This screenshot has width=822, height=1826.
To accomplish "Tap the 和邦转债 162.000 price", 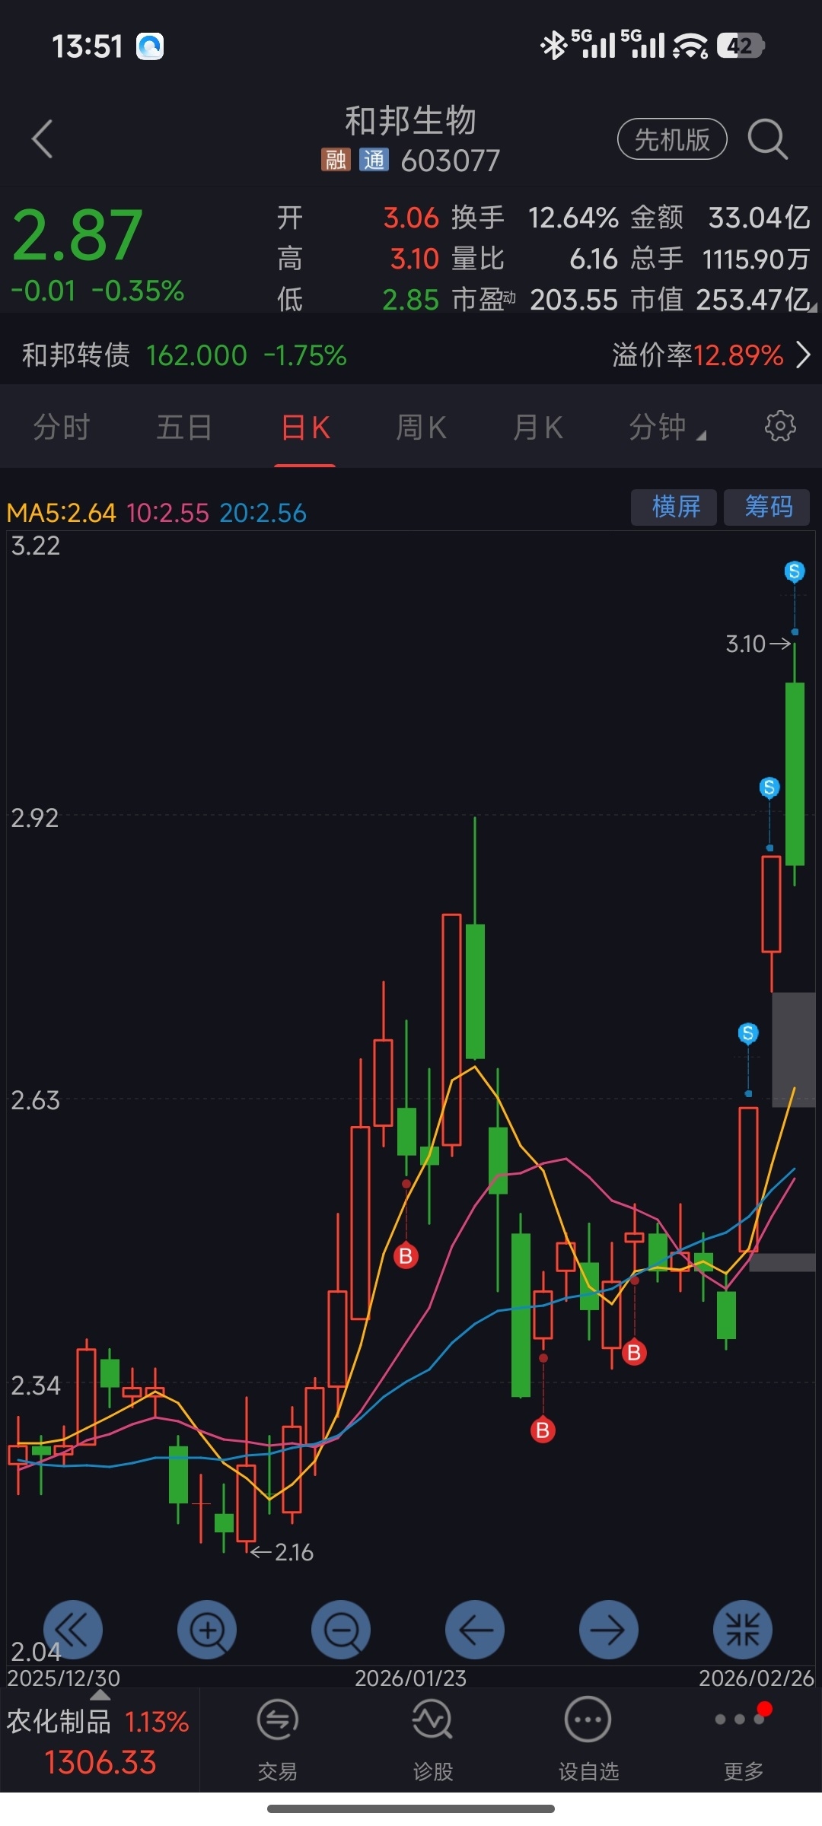I will pyautogui.click(x=196, y=355).
